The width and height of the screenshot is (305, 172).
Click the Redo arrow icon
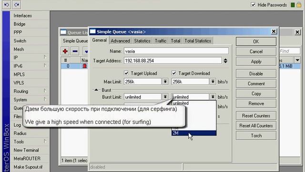coord(17,4)
